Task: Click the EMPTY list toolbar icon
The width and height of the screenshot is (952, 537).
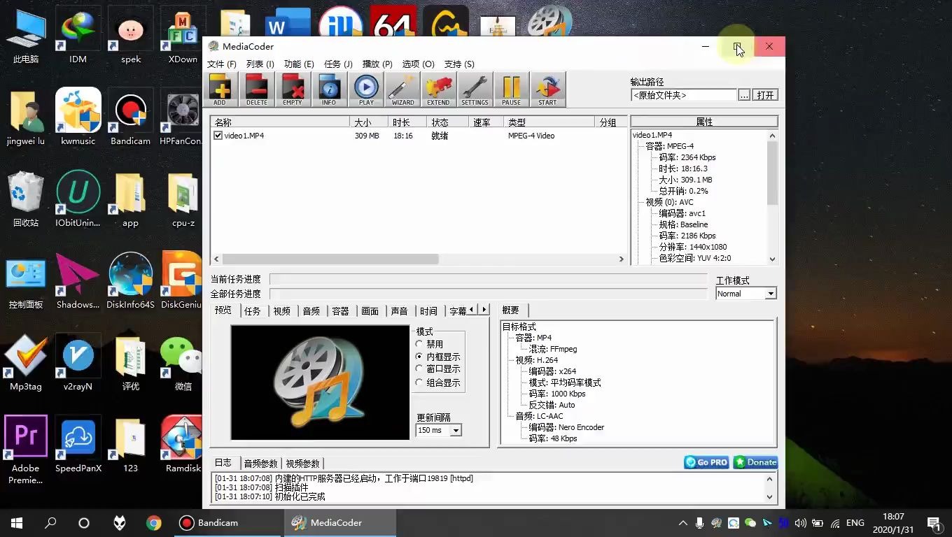Action: click(x=293, y=89)
